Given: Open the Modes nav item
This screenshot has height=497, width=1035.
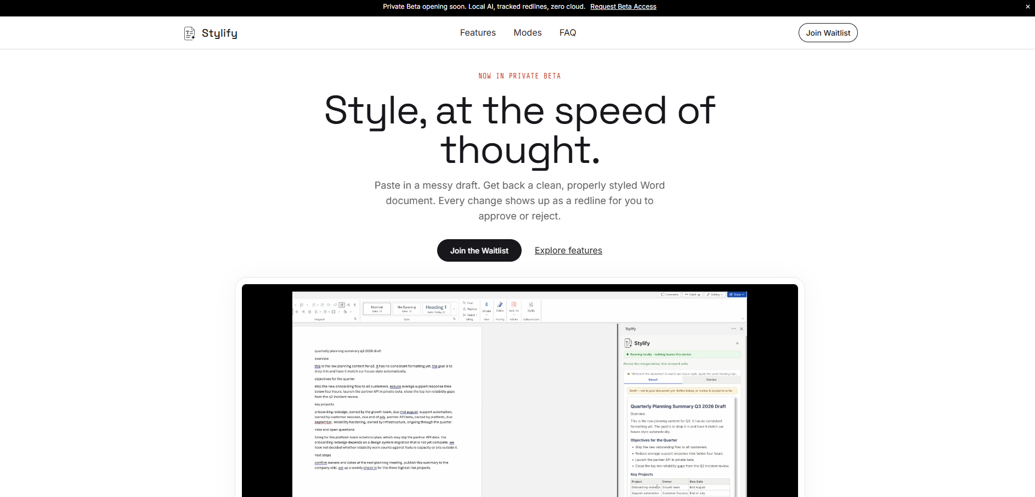Looking at the screenshot, I should coord(528,32).
